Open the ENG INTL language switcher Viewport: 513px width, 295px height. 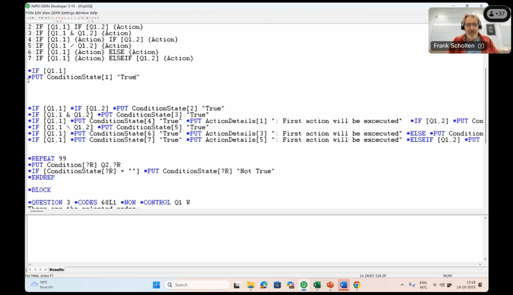[x=423, y=285]
